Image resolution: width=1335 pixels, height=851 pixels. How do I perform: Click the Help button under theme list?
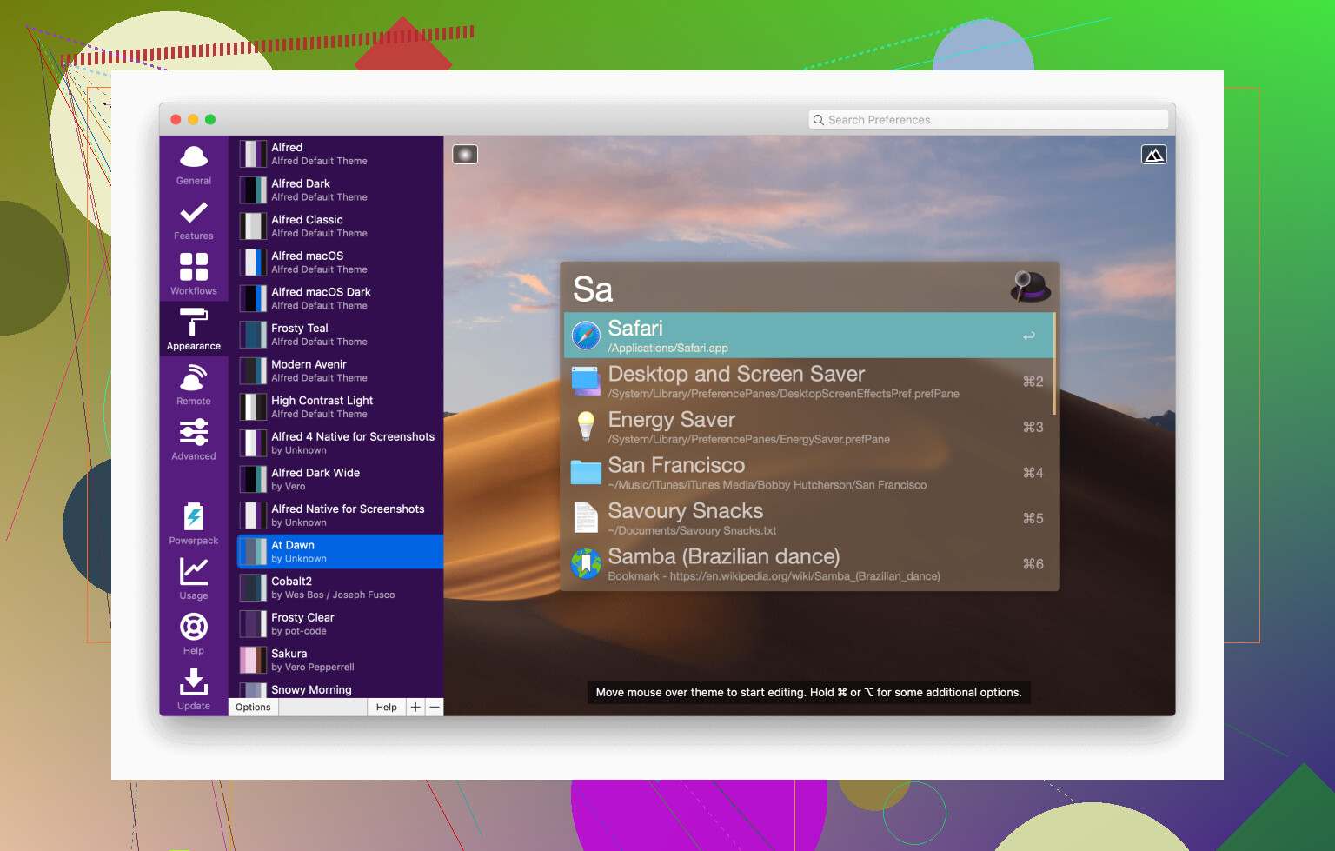(x=386, y=708)
